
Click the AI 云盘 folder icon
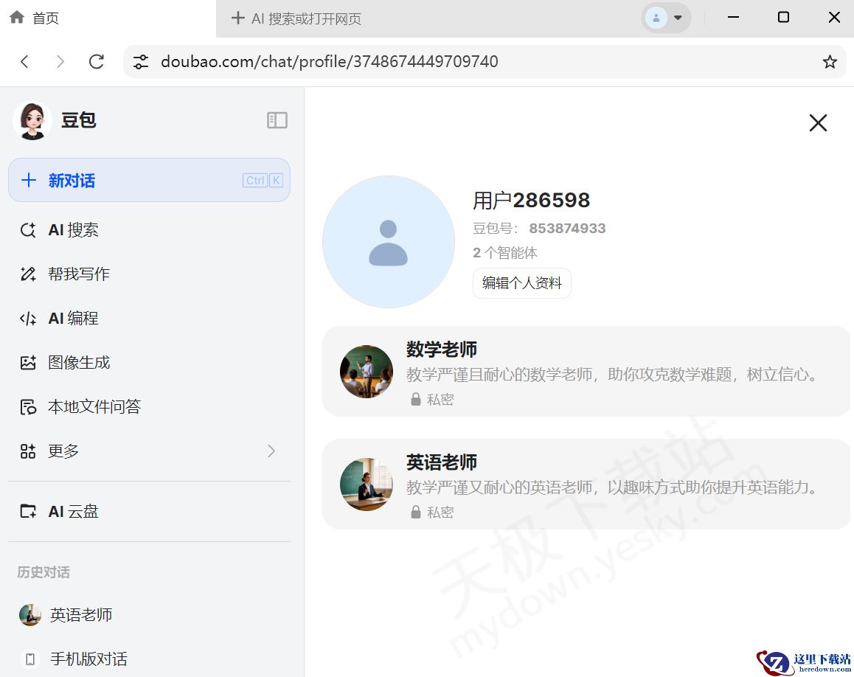pyautogui.click(x=28, y=511)
